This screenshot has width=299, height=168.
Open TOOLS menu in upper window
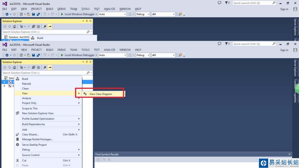pyautogui.click(x=86, y=9)
